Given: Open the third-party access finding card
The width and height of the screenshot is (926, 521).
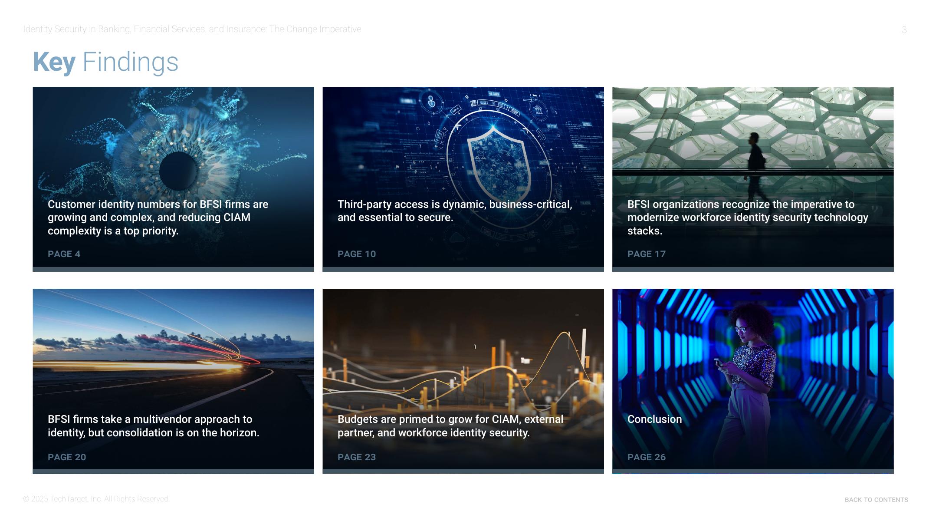Looking at the screenshot, I should (454, 211).
